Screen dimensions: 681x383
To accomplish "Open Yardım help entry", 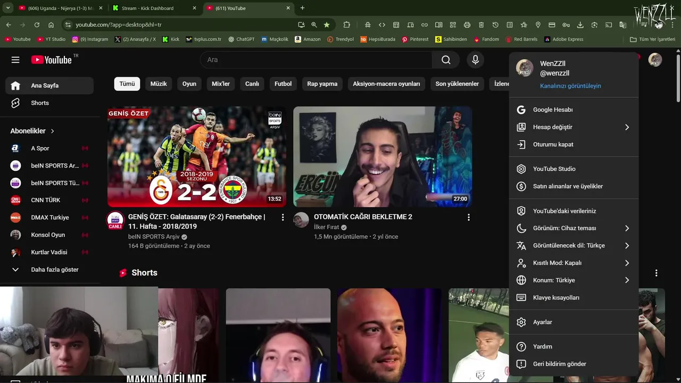I will pos(574,346).
